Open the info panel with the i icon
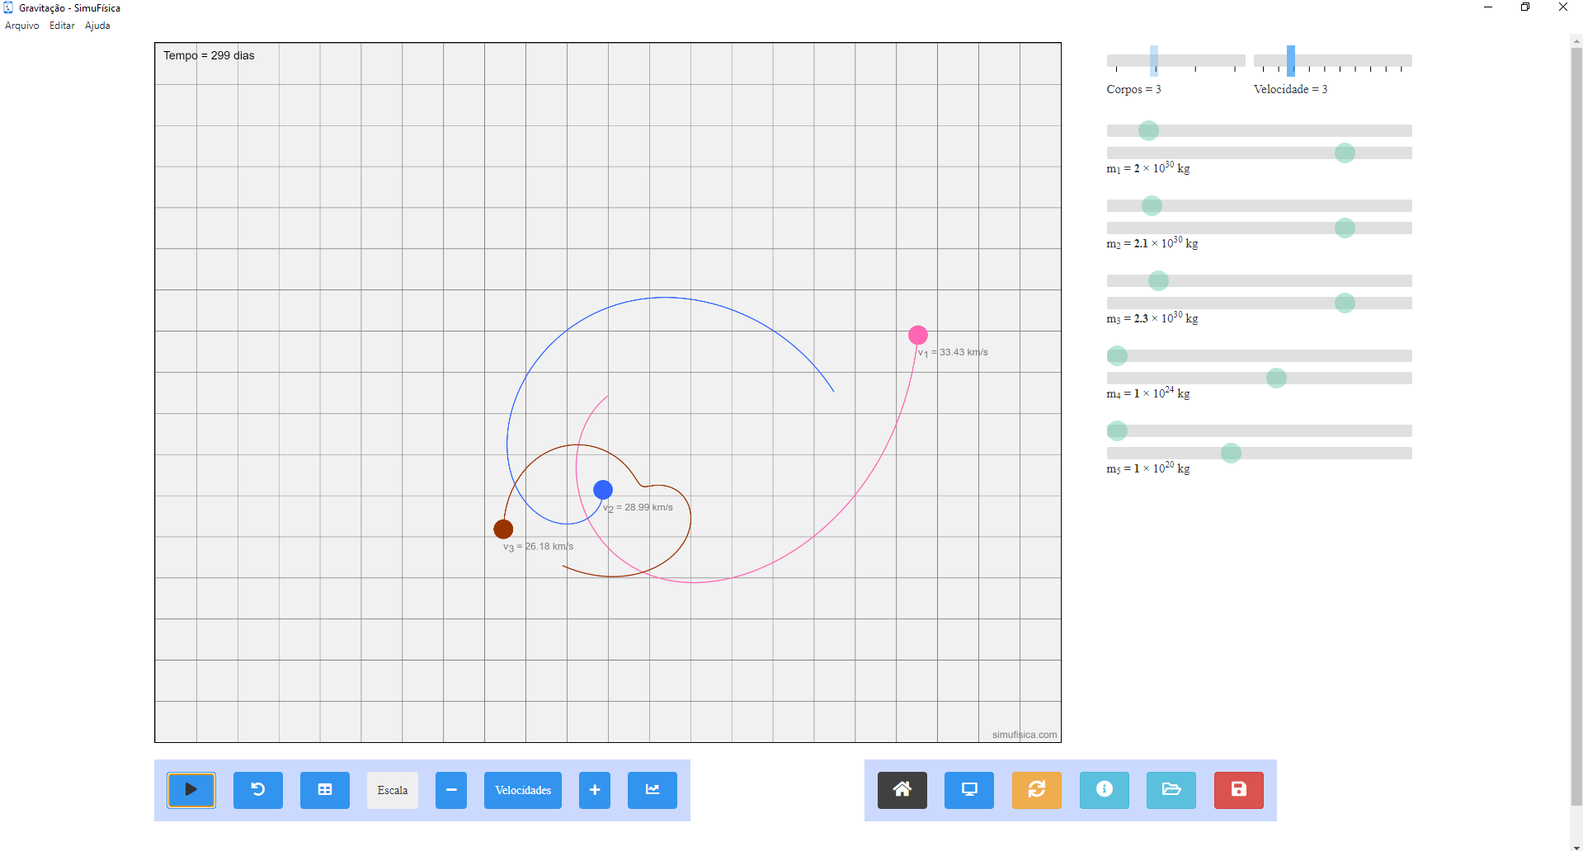 [x=1105, y=790]
